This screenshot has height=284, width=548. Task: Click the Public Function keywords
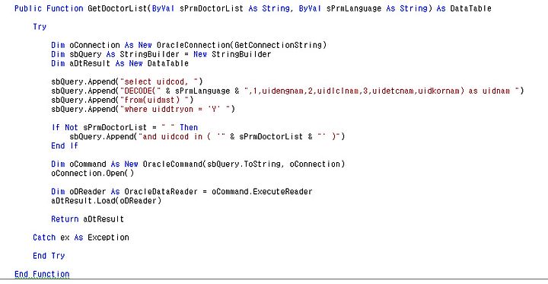click(49, 8)
